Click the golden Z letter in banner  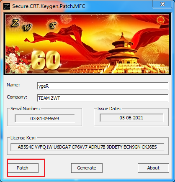15,23
